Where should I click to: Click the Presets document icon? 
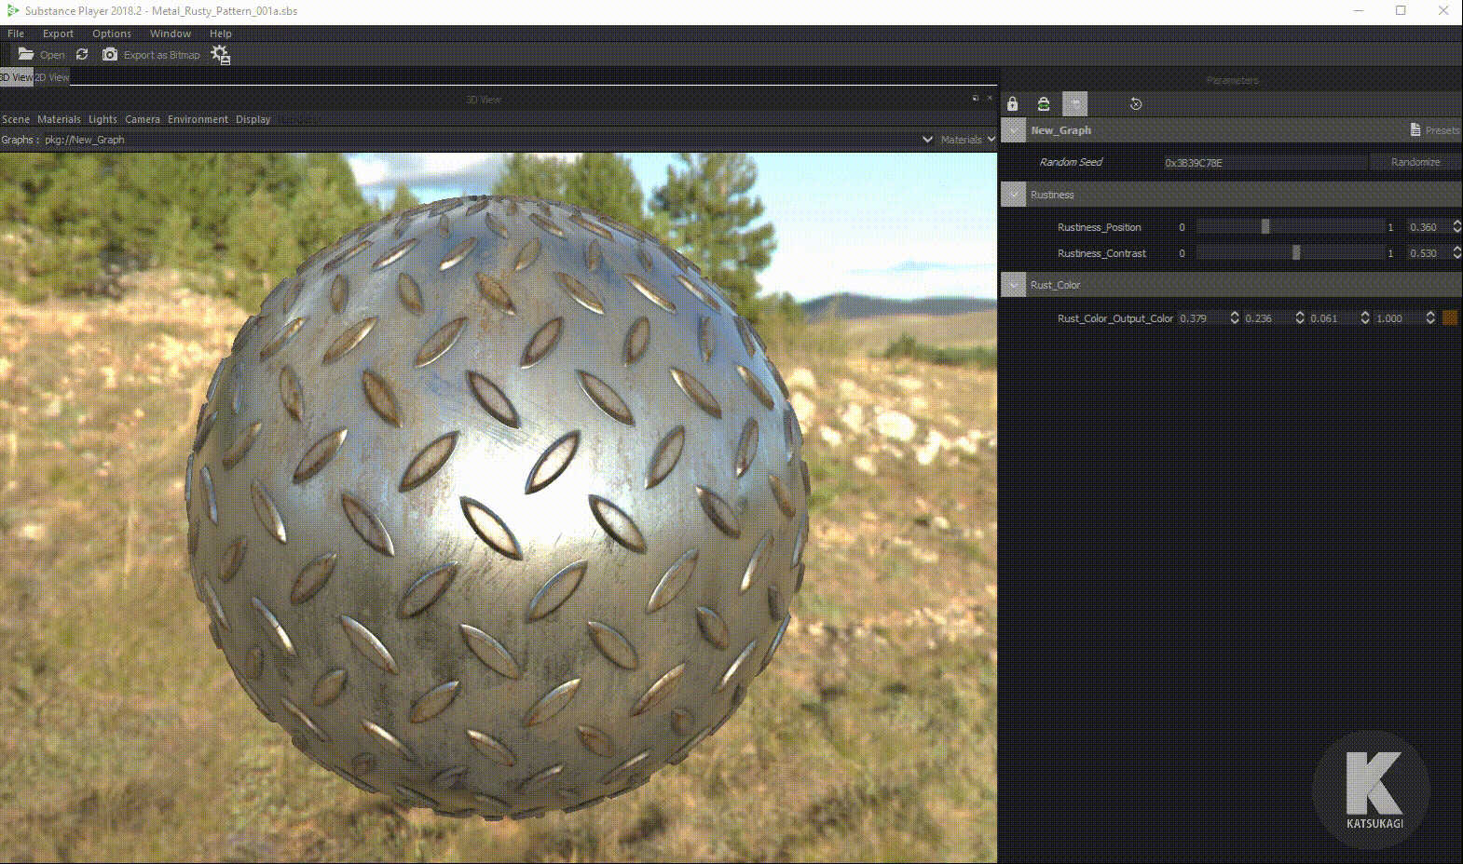click(1415, 130)
